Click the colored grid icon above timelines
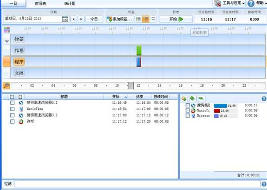This screenshot has width=267, height=190. point(7,30)
